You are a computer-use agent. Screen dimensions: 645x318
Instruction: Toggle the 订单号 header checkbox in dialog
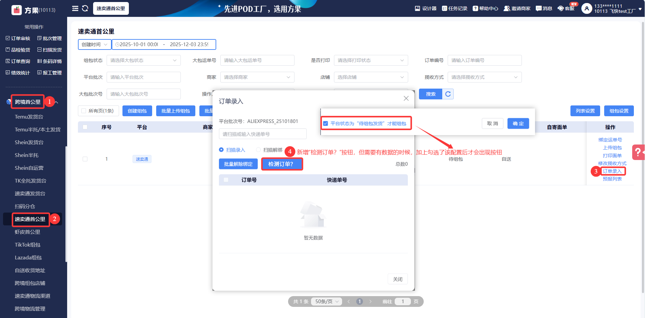pos(226,180)
